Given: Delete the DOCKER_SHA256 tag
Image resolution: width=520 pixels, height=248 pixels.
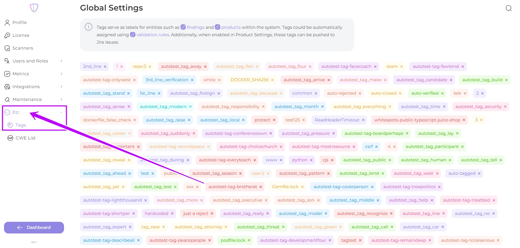Looking at the screenshot, I should (x=272, y=80).
